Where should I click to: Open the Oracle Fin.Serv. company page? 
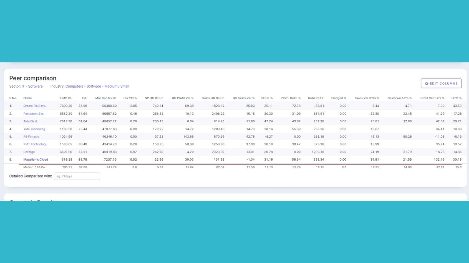tap(34, 106)
